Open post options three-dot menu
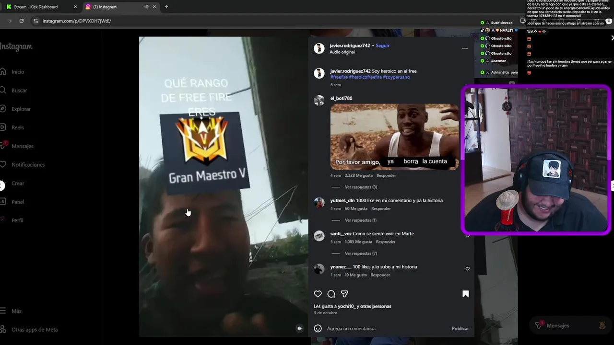The width and height of the screenshot is (614, 345). click(465, 48)
